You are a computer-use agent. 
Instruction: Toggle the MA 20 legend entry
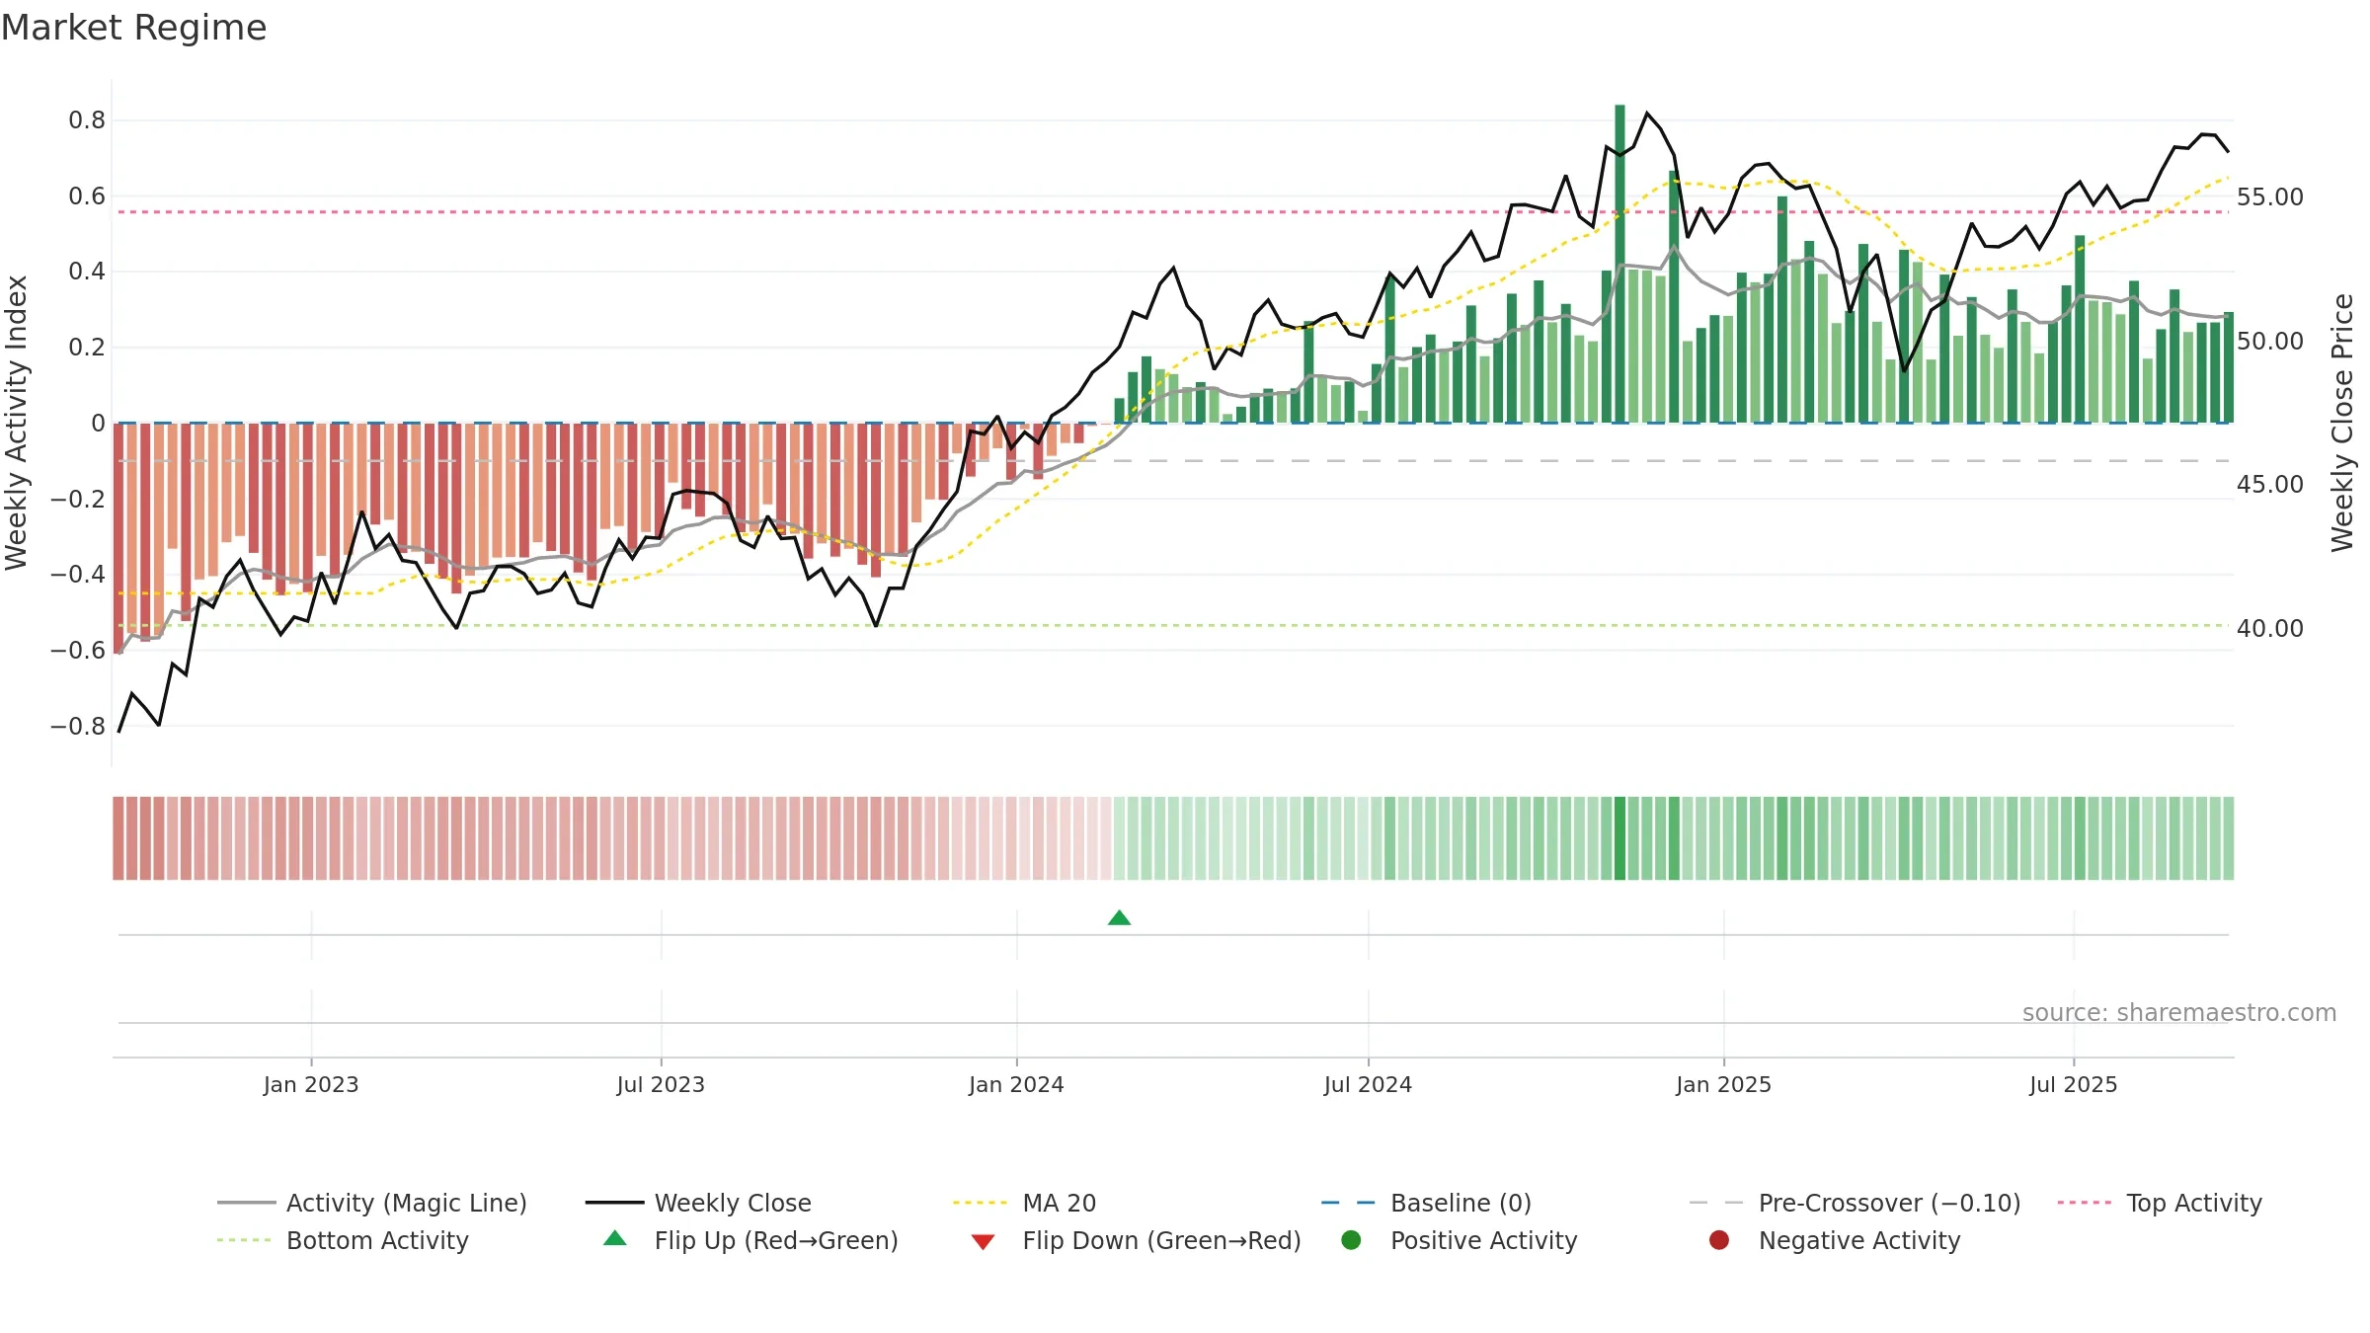1024,1203
